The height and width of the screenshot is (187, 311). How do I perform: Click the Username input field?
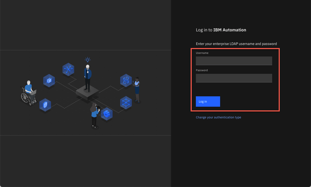(234, 61)
